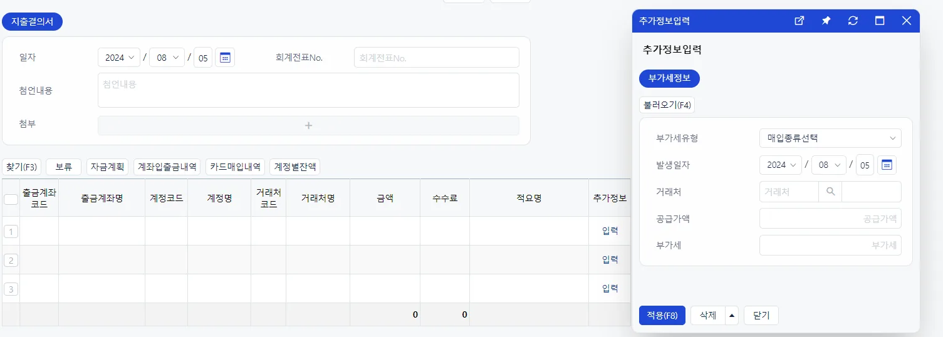
Task: Check the select-all checkbox in the table header
Action: pyautogui.click(x=11, y=199)
